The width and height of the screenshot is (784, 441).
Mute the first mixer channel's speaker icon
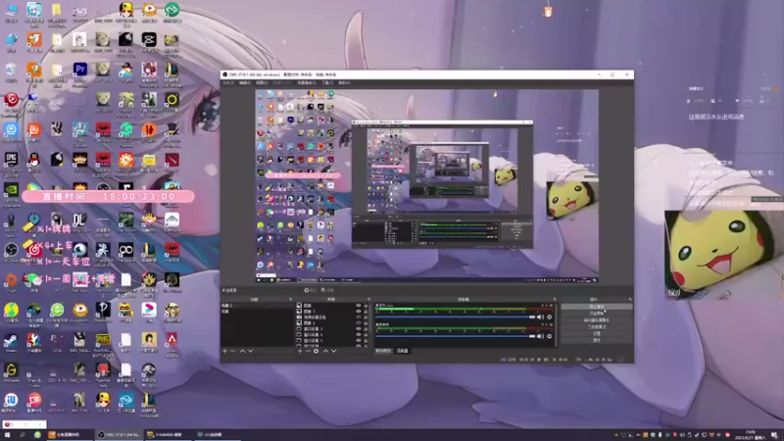(x=540, y=317)
